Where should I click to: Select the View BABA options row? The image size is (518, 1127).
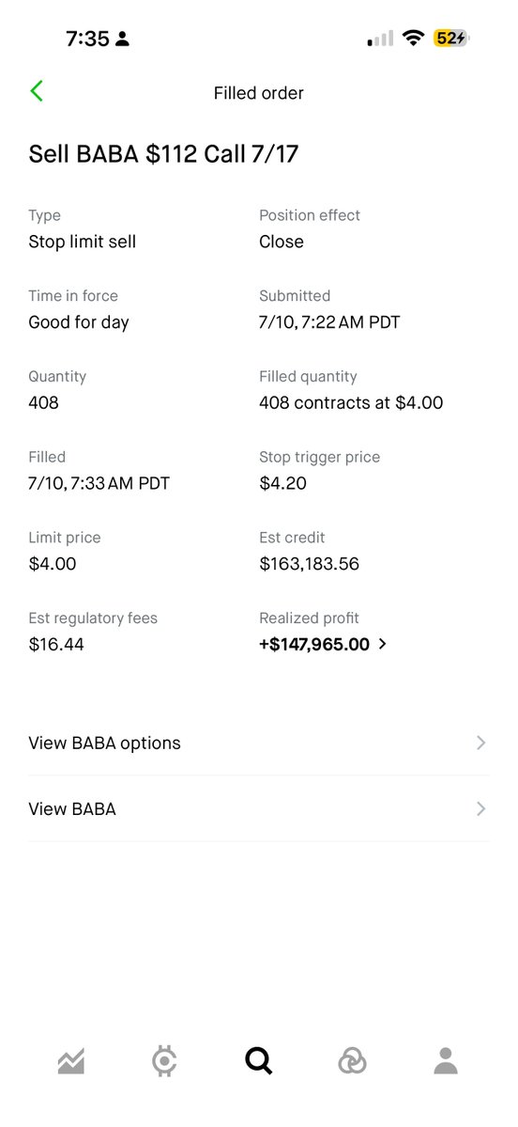[258, 743]
